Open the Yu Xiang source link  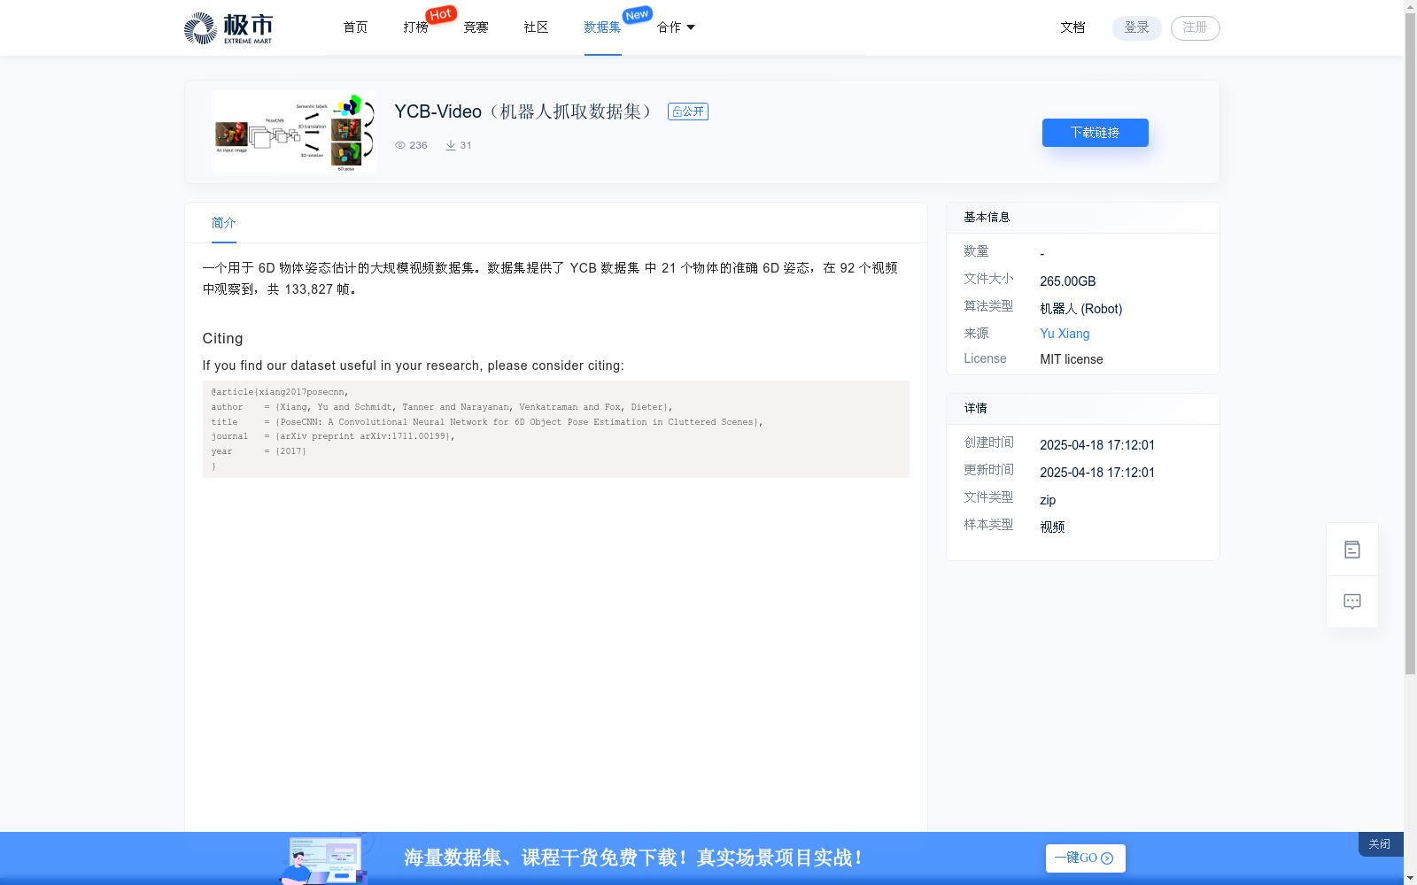1065,334
